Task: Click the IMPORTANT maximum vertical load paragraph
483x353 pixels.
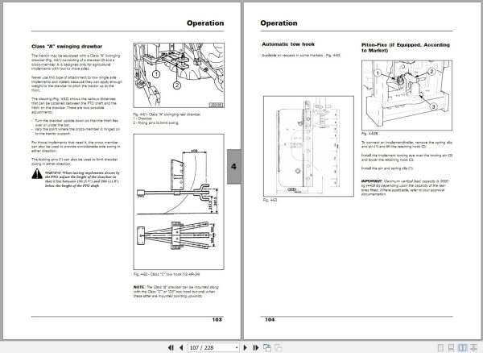Action: [x=405, y=188]
